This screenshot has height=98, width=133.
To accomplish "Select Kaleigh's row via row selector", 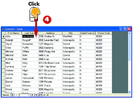I will pos(3,40).
